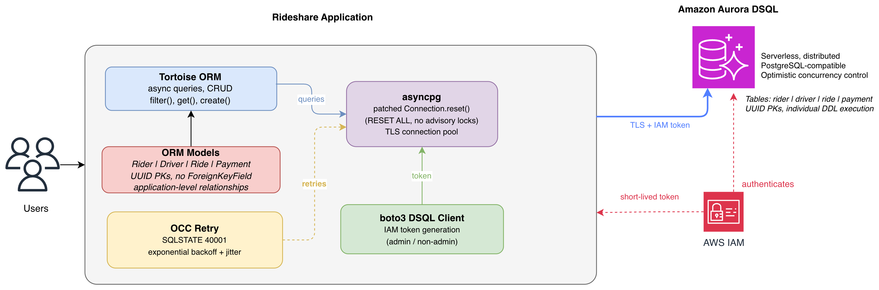Select the 'AWS IAM' caption text

723,243
